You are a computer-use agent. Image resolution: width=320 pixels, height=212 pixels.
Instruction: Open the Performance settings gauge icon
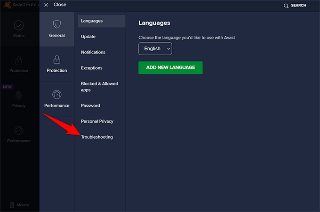coord(57,95)
